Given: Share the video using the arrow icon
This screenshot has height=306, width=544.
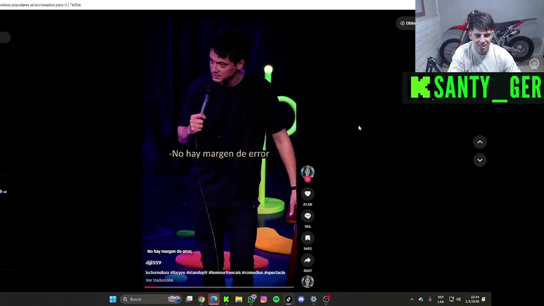Looking at the screenshot, I should click(x=308, y=260).
